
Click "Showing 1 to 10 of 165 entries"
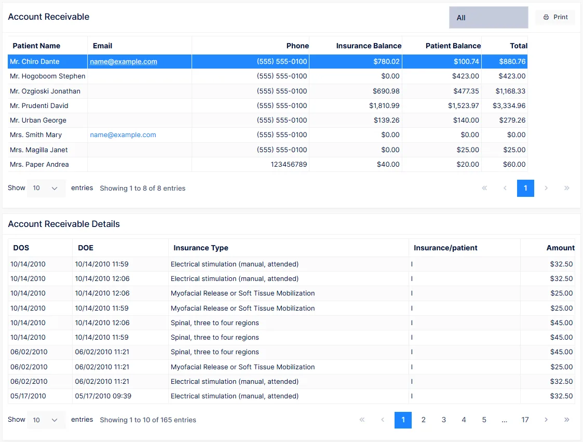pyautogui.click(x=148, y=420)
